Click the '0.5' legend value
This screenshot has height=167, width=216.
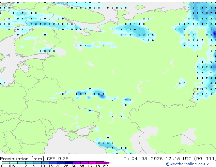12,166
